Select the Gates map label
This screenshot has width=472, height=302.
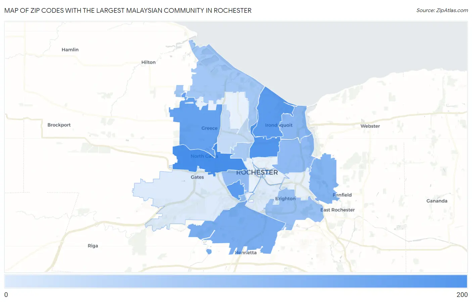(x=197, y=177)
